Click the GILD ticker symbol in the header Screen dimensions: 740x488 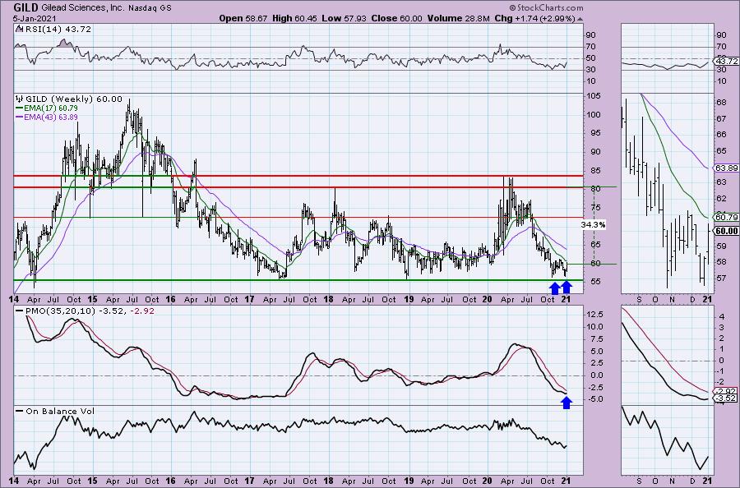(x=25, y=7)
